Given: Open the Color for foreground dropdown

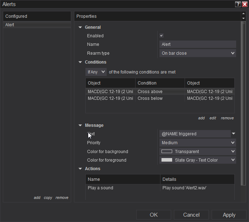Looking at the screenshot, I should (197, 160).
